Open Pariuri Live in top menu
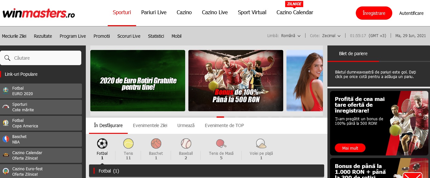Screen dimensions: 430x178 [154, 13]
